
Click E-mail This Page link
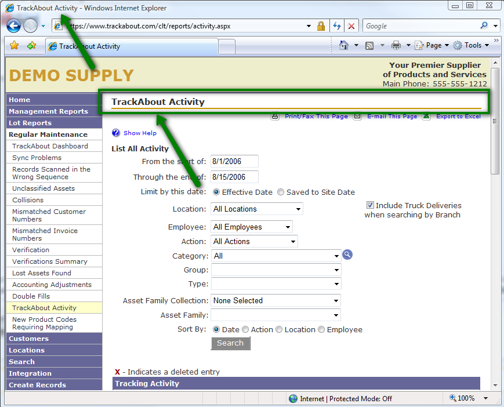[392, 117]
